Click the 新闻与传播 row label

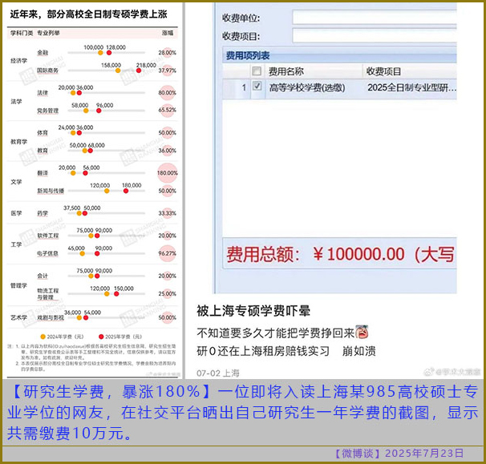pyautogui.click(x=51, y=191)
